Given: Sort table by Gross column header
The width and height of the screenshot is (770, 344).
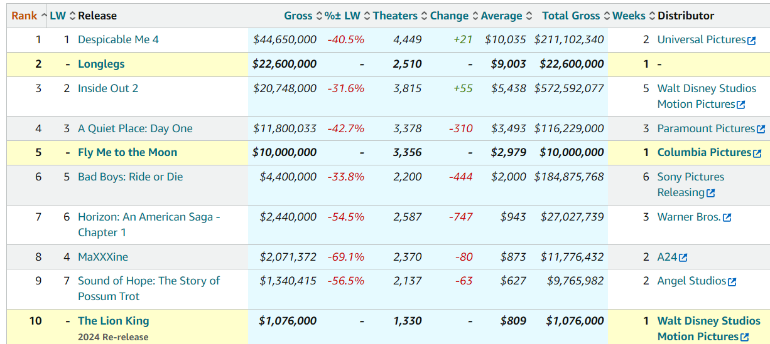Looking at the screenshot, I should point(298,16).
